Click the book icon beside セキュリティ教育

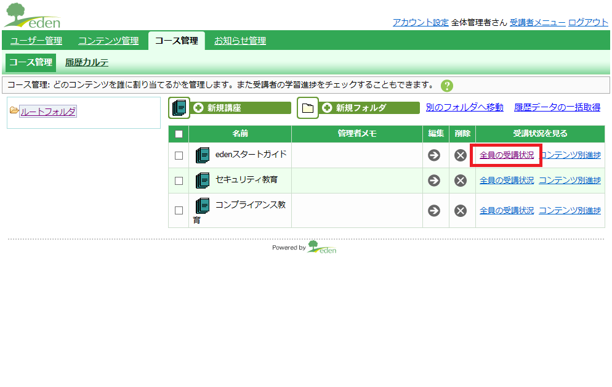[x=203, y=181]
